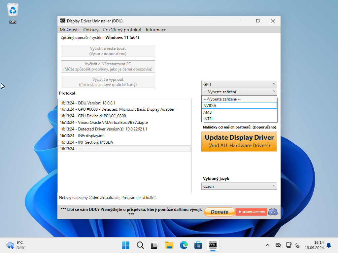Open the Možnosti menu
Image resolution: width=338 pixels, height=253 pixels.
pos(69,30)
